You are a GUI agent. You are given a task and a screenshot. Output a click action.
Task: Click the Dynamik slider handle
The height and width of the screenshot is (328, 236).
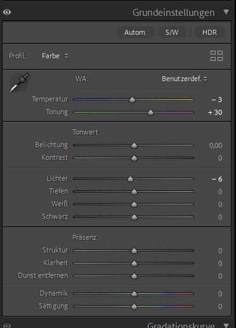tap(134, 294)
